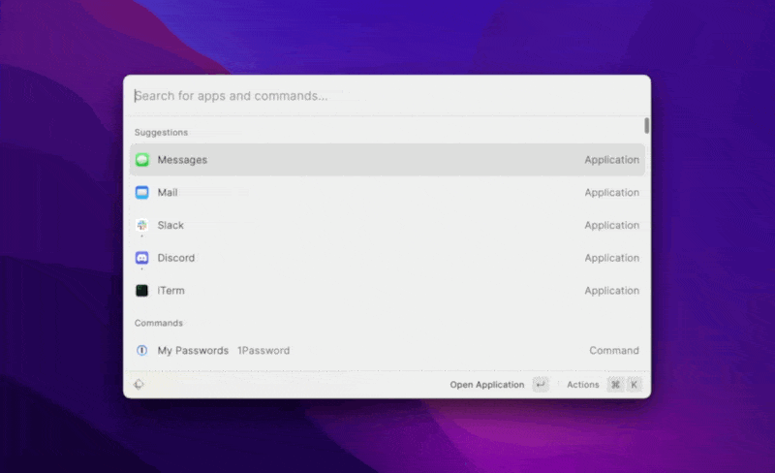Click the Slack app icon
The height and width of the screenshot is (473, 775).
(x=141, y=225)
